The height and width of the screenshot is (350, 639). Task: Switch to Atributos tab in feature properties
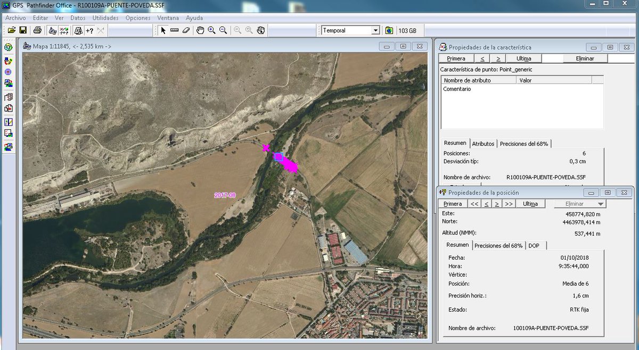[x=483, y=144]
